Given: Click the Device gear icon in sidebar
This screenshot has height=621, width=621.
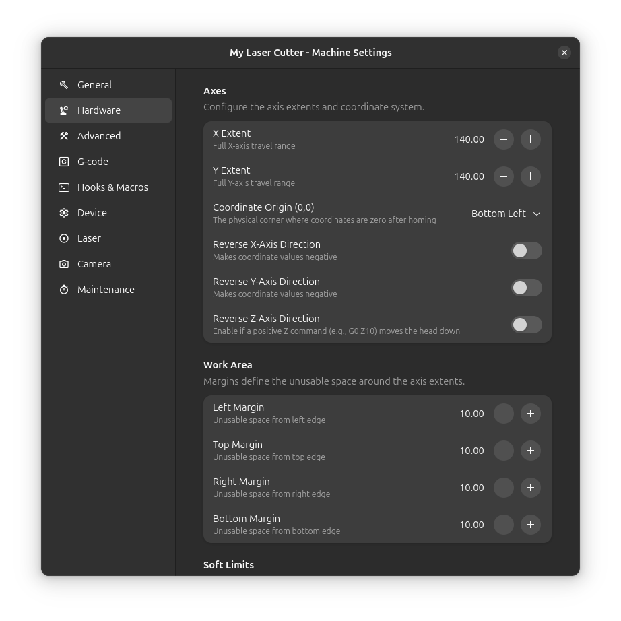Looking at the screenshot, I should [x=64, y=213].
